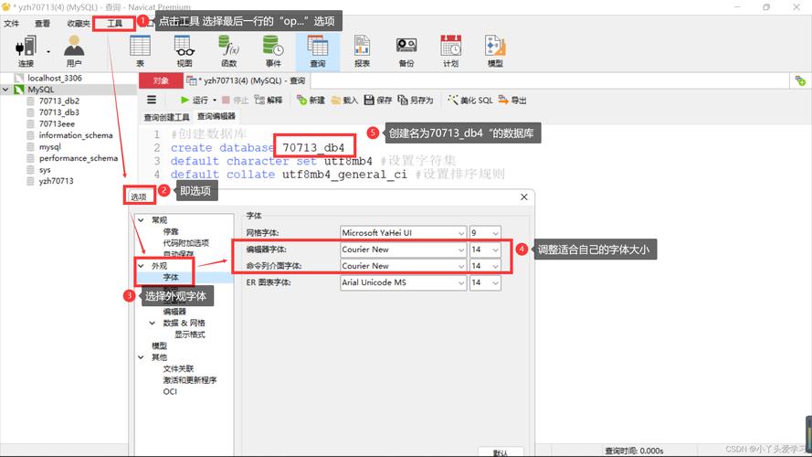The width and height of the screenshot is (812, 457).
Task: Collapse the 常规 options group
Action: (x=141, y=220)
